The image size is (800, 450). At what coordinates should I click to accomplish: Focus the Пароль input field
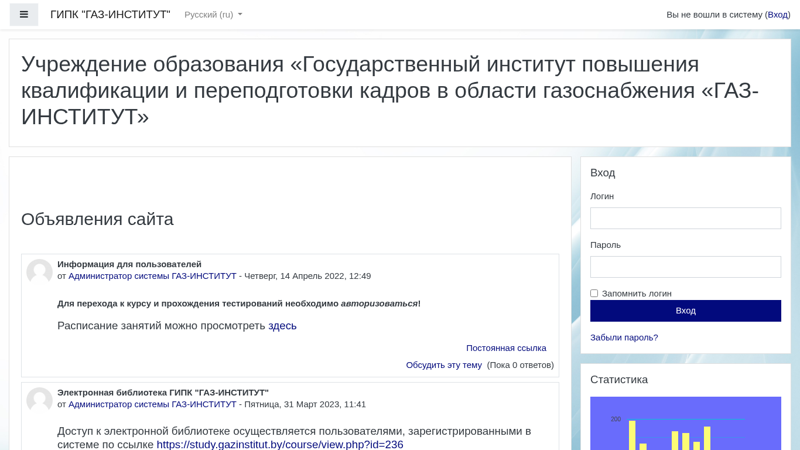(685, 267)
